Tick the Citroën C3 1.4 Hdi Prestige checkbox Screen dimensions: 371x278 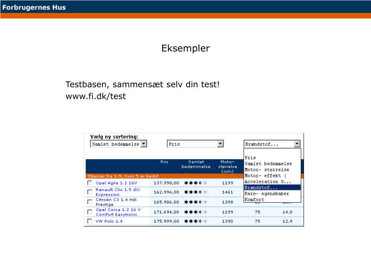90,202
